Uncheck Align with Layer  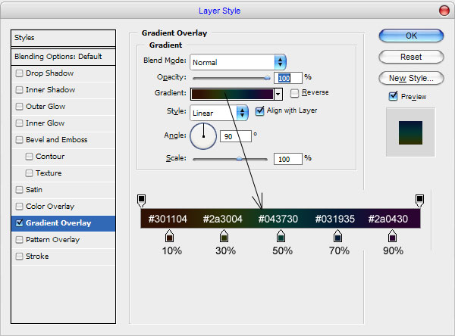(259, 111)
